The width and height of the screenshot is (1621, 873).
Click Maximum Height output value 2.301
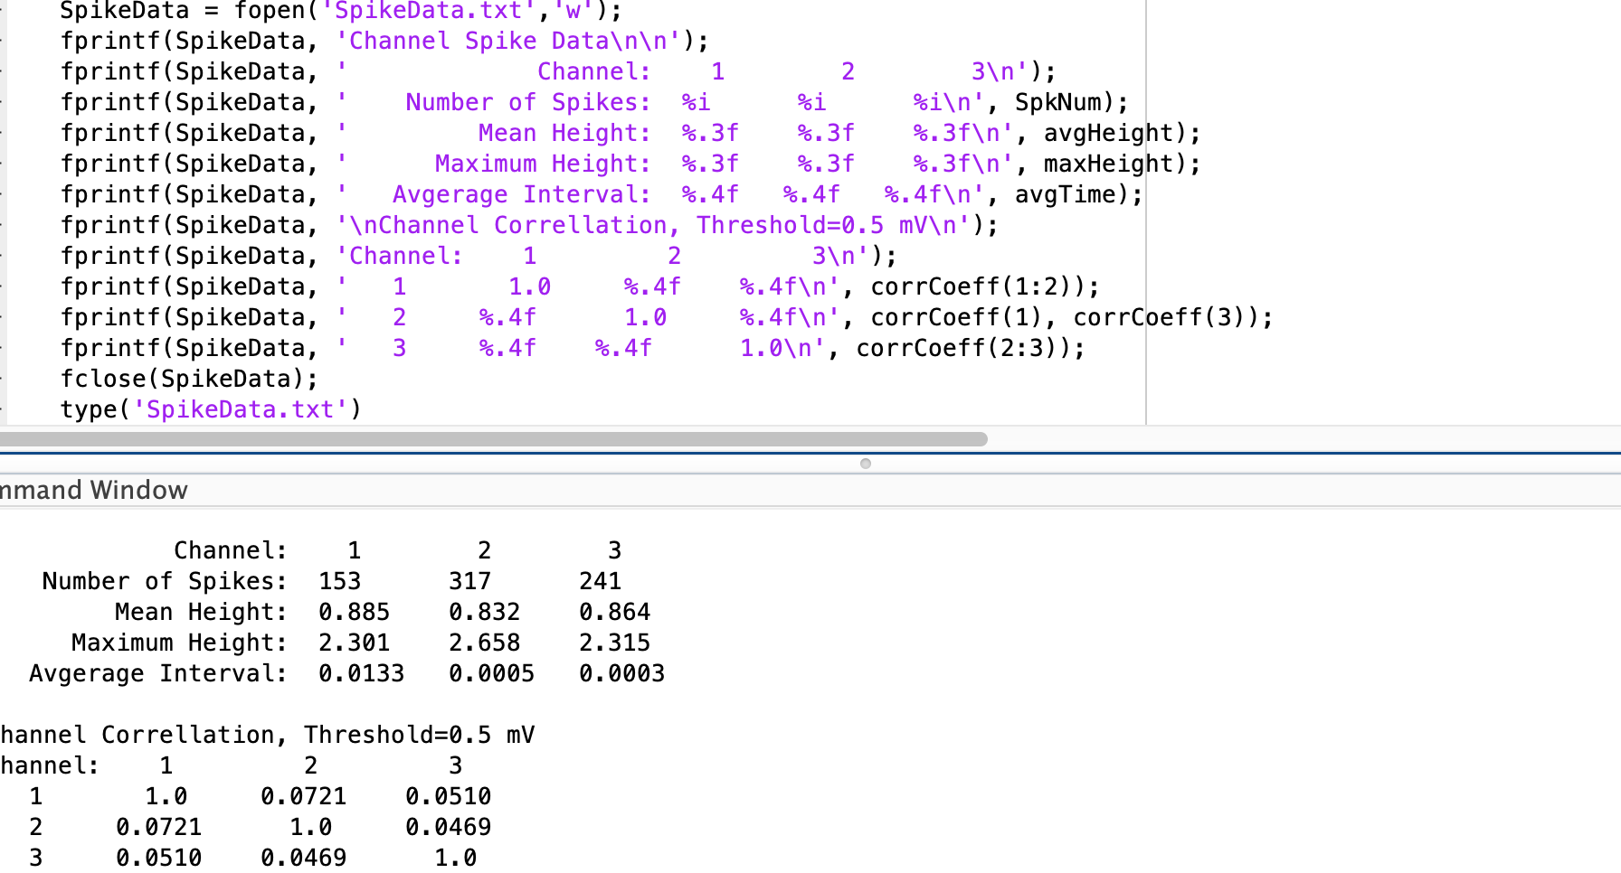355,643
